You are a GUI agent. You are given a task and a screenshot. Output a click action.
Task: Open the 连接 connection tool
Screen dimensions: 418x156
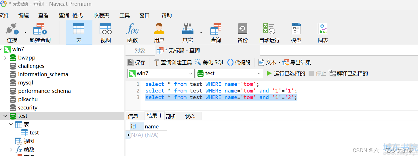coord(12,32)
